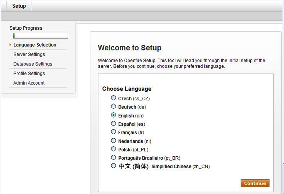284x194 pixels.
Task: Select the English (en) radio button
Action: (x=113, y=115)
